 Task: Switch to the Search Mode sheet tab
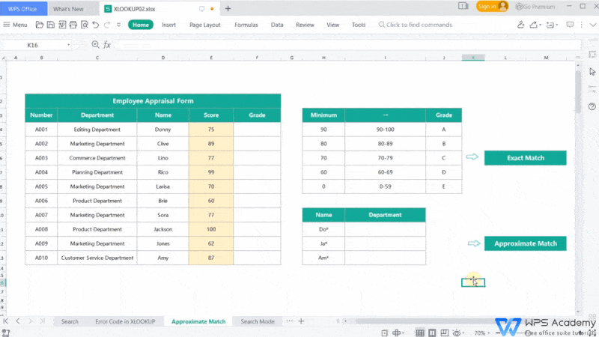(x=257, y=321)
